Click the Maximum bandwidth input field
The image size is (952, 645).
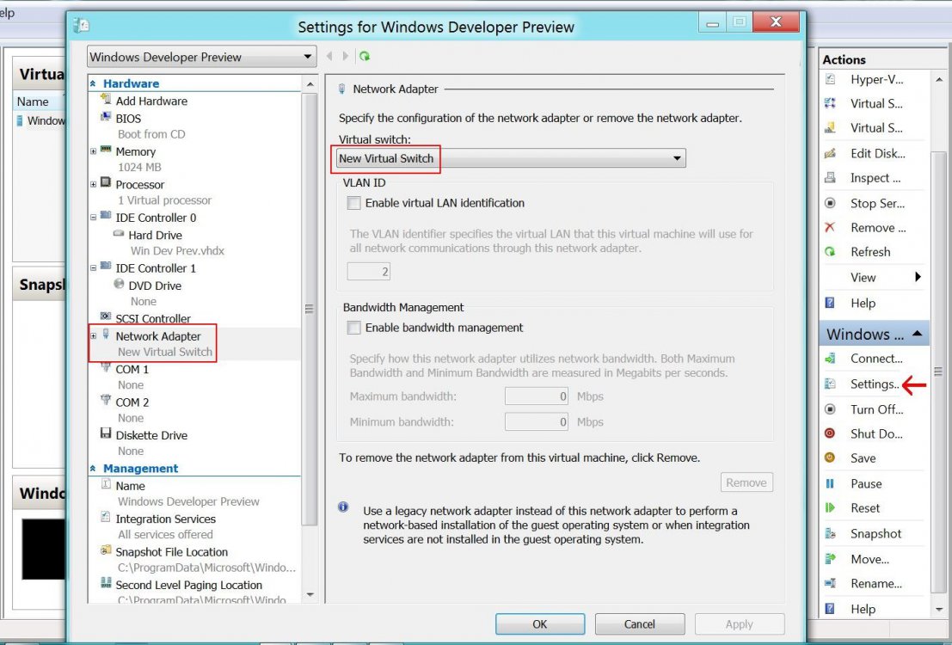(x=536, y=396)
